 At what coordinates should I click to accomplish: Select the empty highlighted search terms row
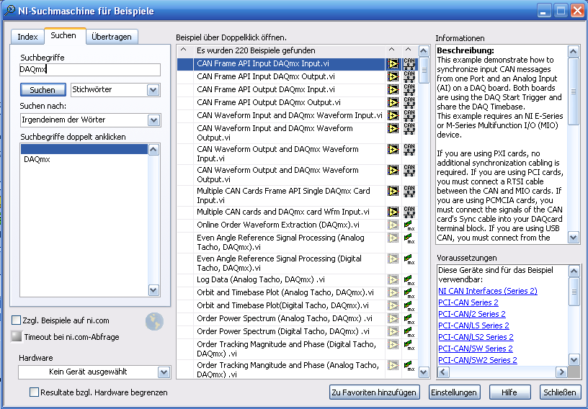pos(84,149)
